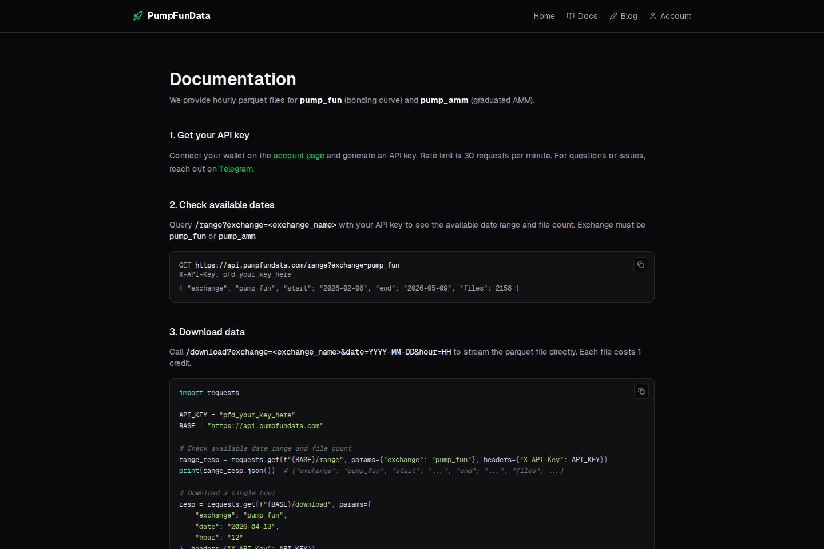Click the API_KEY assignment line
Image resolution: width=824 pixels, height=549 pixels.
point(237,415)
